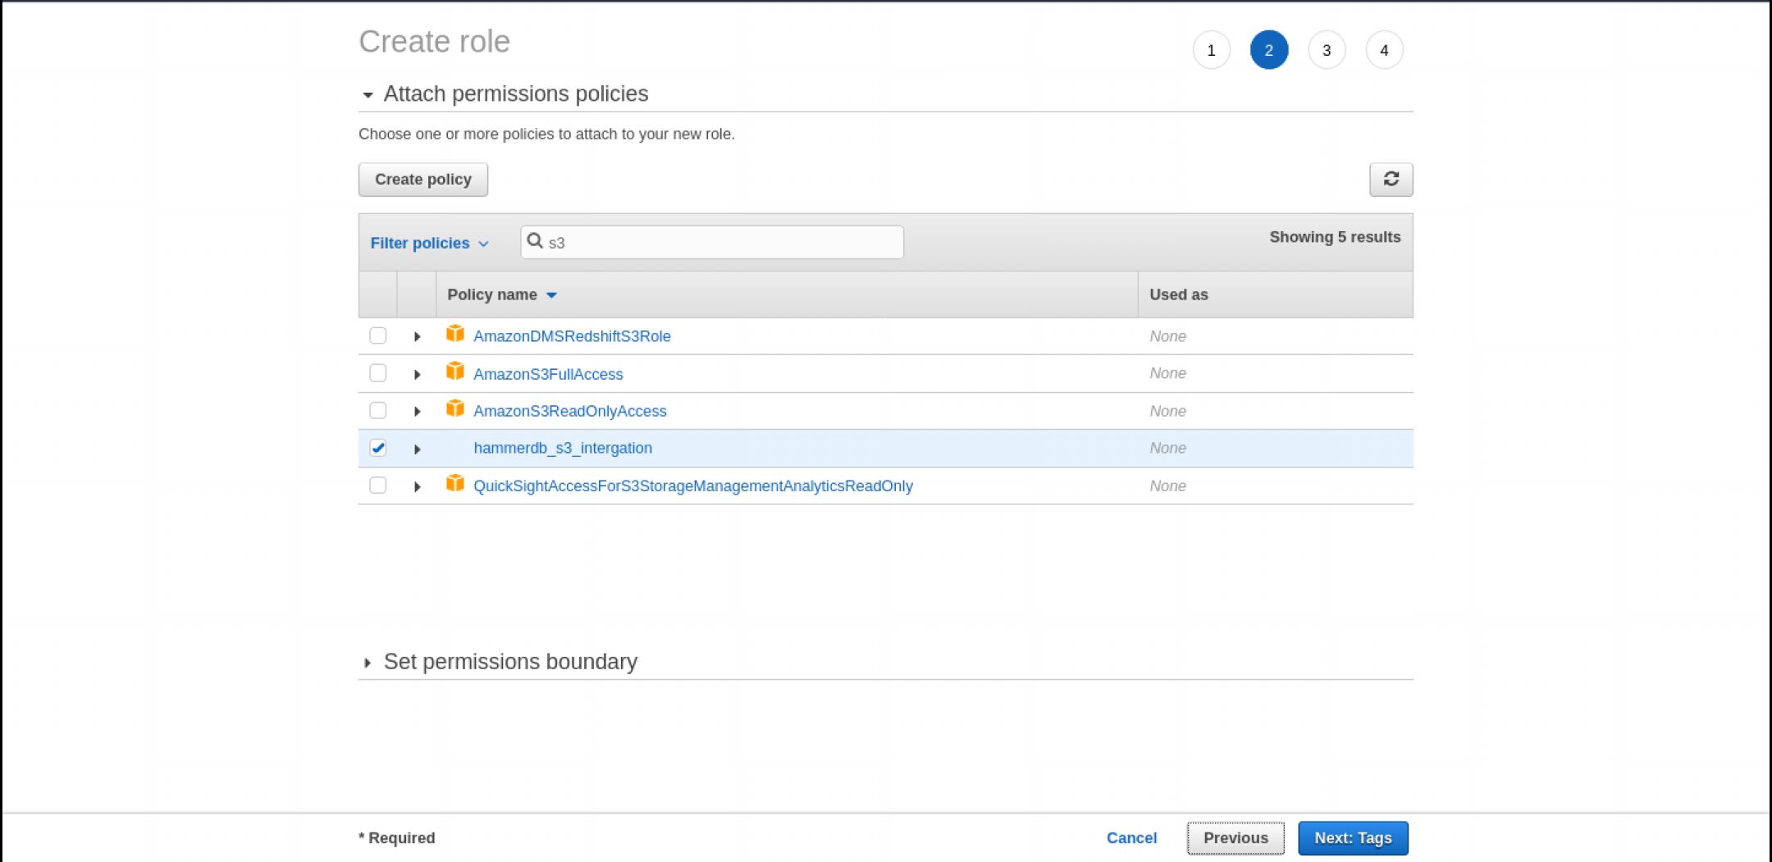Check the AmazonS3FullAccess policy checkbox
The width and height of the screenshot is (1772, 862).
(x=377, y=373)
